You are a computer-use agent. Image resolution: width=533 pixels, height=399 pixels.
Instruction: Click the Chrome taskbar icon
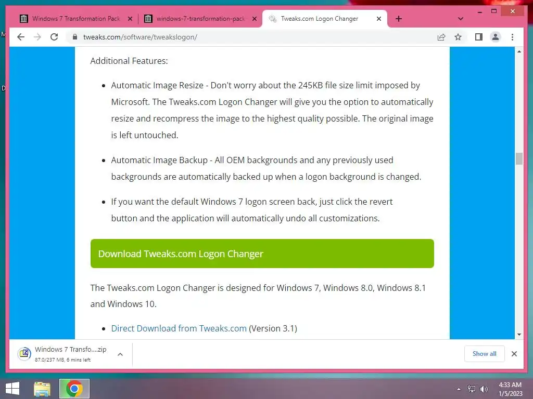[74, 389]
